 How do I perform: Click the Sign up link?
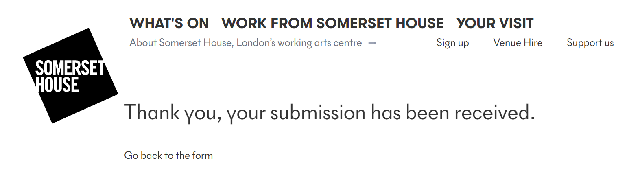tap(452, 43)
